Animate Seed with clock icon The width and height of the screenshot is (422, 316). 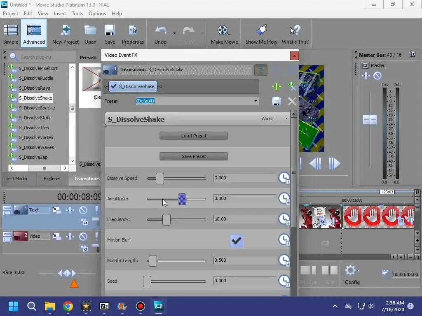pos(284,281)
